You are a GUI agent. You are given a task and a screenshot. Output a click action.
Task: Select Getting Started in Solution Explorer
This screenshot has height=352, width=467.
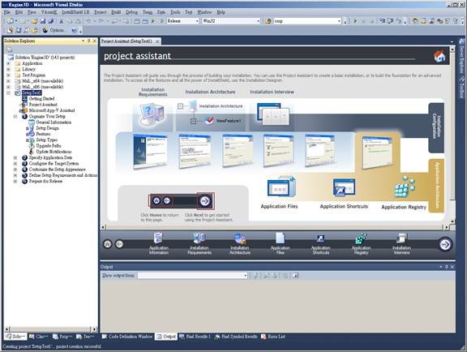tap(41, 99)
